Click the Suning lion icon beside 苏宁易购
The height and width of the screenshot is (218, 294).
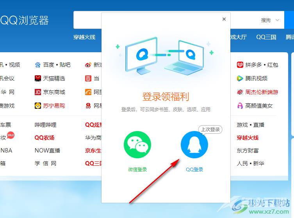point(38,106)
